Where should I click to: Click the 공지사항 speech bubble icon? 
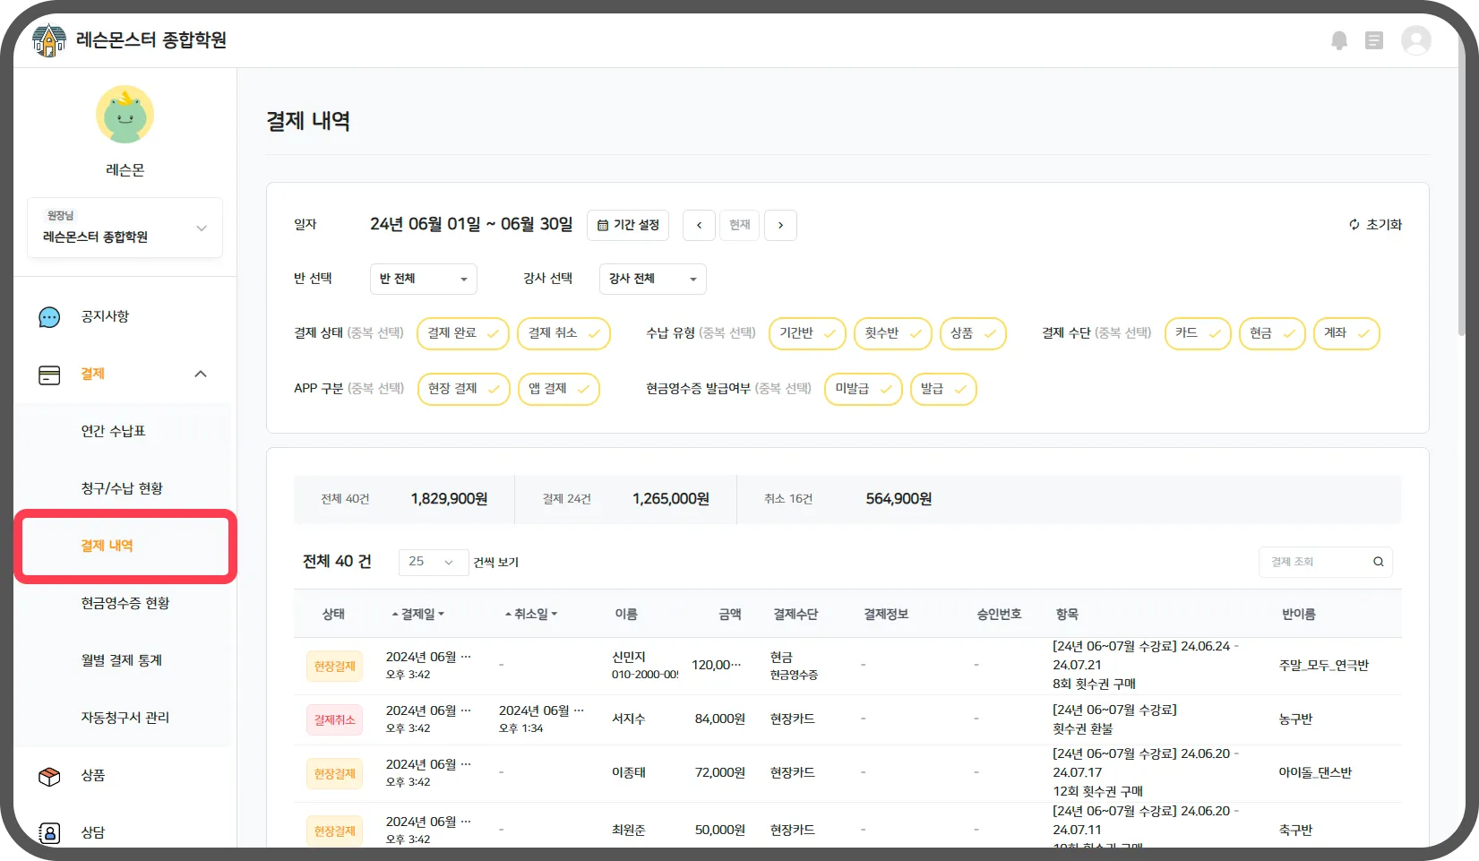click(x=49, y=317)
